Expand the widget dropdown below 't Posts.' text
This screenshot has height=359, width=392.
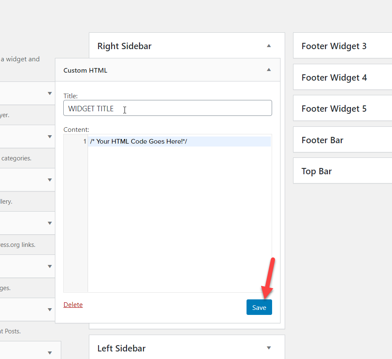pos(50,353)
